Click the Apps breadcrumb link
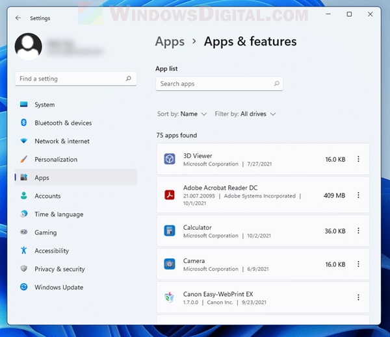This screenshot has width=390, height=337. [x=170, y=42]
